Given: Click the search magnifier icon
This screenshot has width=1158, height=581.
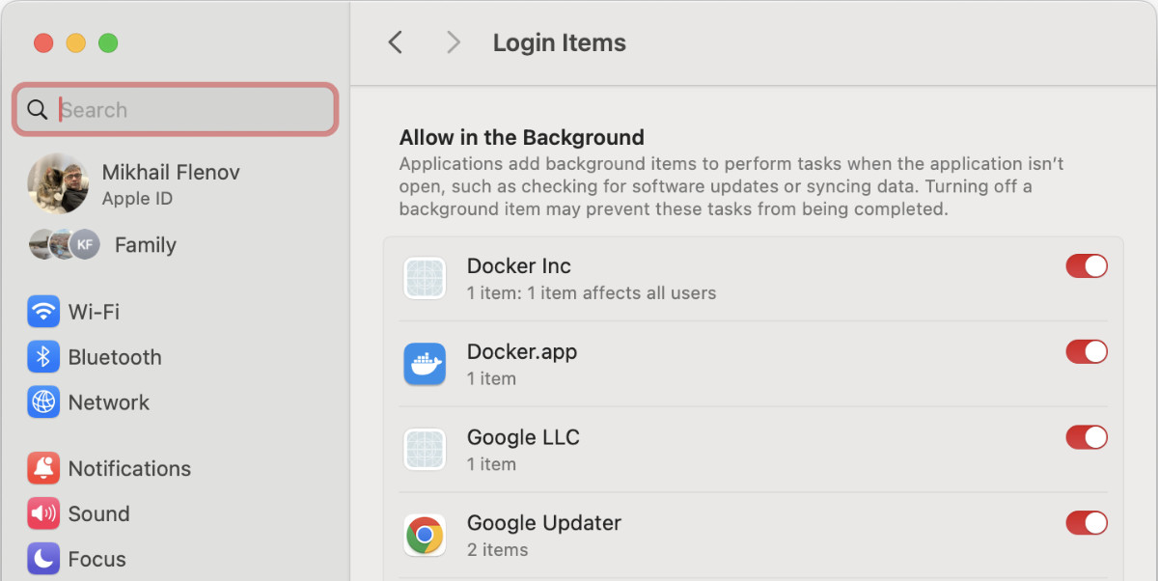Looking at the screenshot, I should [x=38, y=109].
